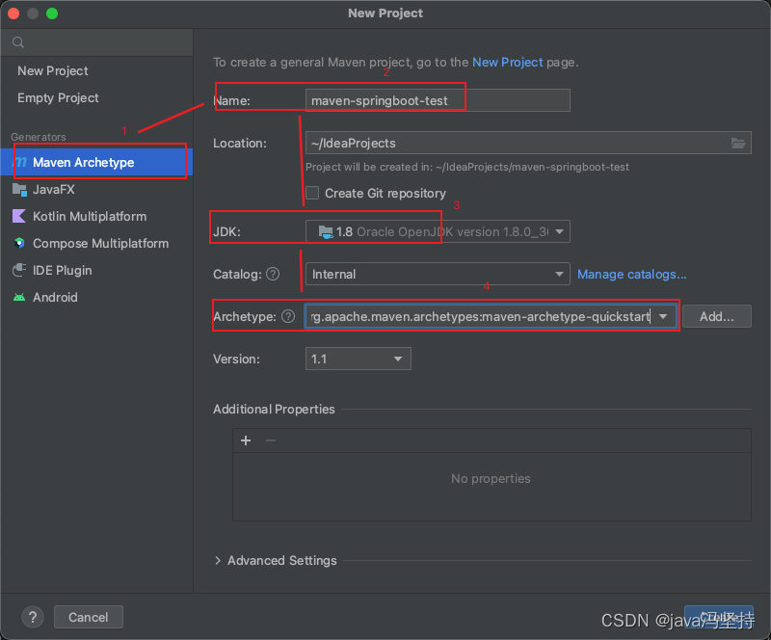
Task: Click the 'Additional Properties' heading
Action: coord(274,410)
